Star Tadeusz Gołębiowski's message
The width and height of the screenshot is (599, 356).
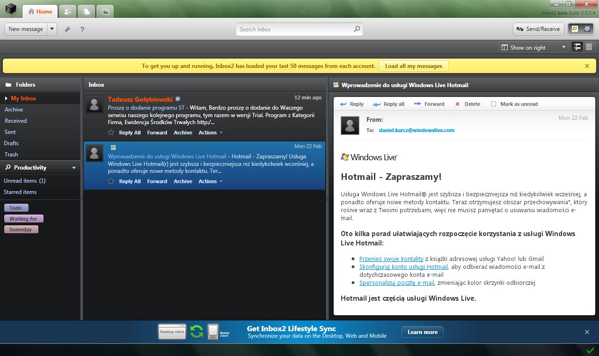111,133
